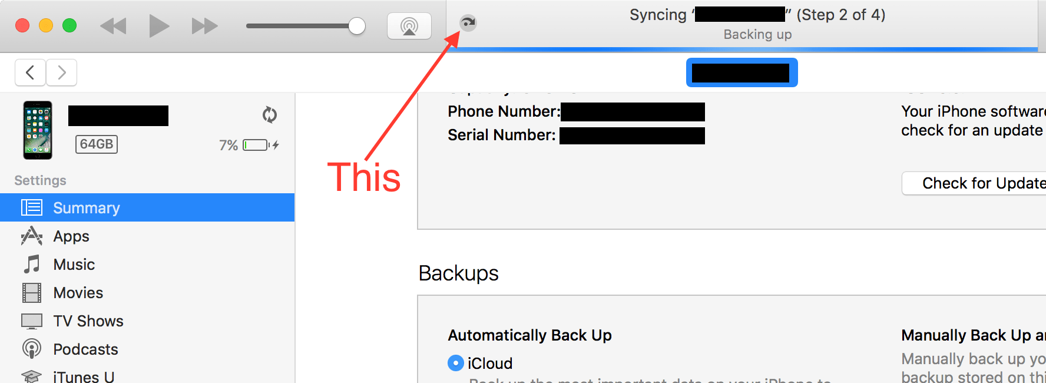This screenshot has height=383, width=1046.
Task: Click the iPhone device thumbnail
Action: click(x=38, y=130)
